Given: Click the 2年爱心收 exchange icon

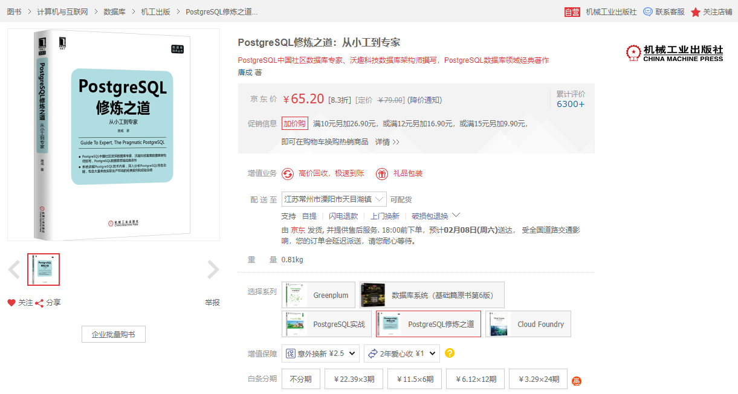Looking at the screenshot, I should (x=372, y=354).
